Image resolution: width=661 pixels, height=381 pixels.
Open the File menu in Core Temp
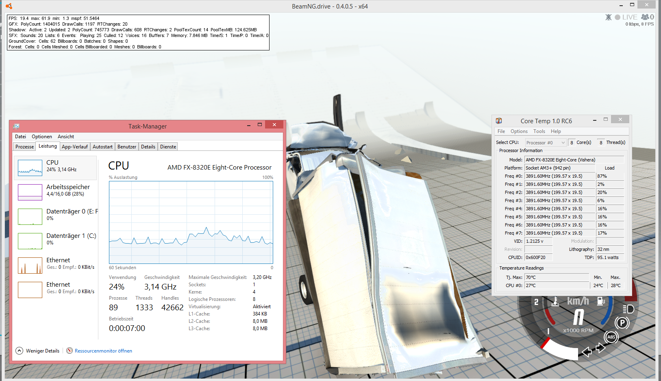[501, 131]
